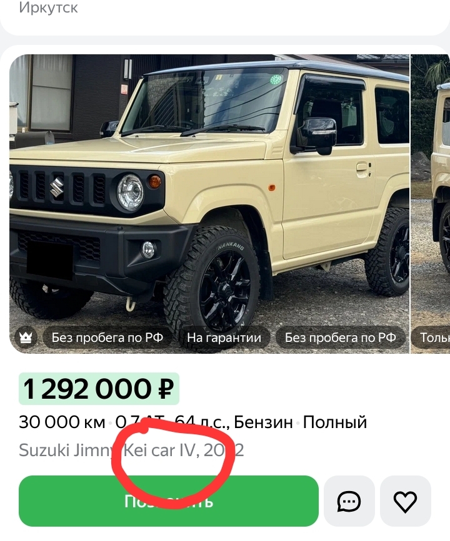Tap the "Полный" drive type text
Screen dimensions: 450x541
[x=335, y=422]
